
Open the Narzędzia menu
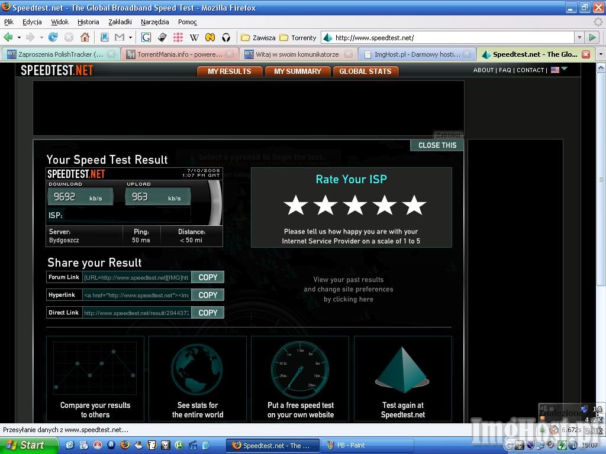tap(154, 22)
